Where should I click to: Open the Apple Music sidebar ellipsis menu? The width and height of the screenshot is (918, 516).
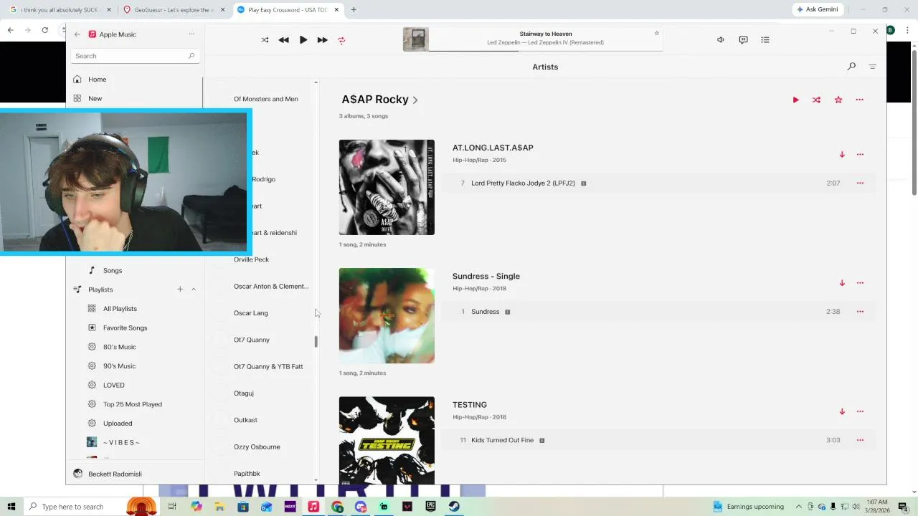click(x=191, y=34)
